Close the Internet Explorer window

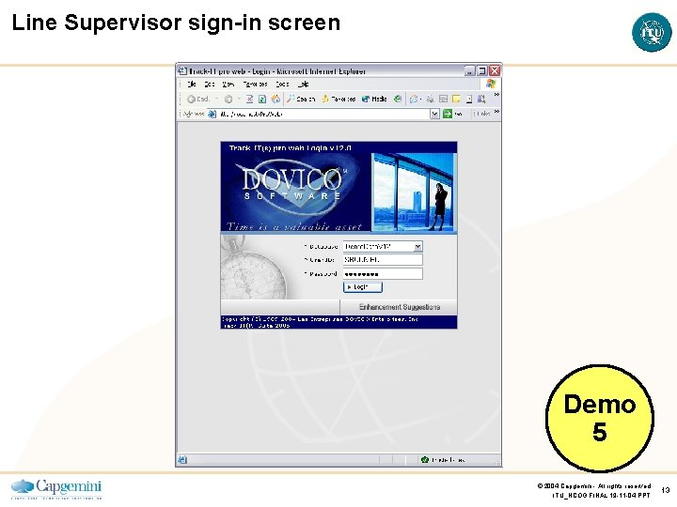coord(495,70)
